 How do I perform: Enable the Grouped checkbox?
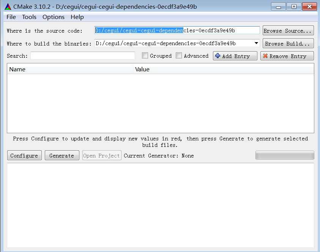(x=145, y=55)
